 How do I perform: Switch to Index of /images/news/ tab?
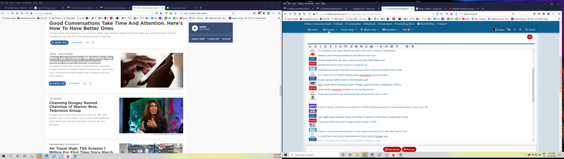(x=49, y=8)
